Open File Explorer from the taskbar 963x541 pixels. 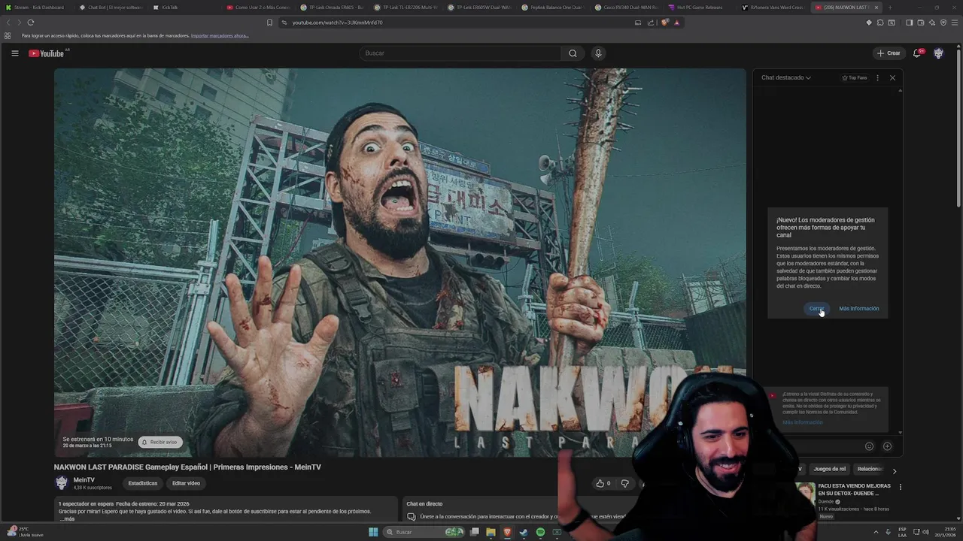491,532
